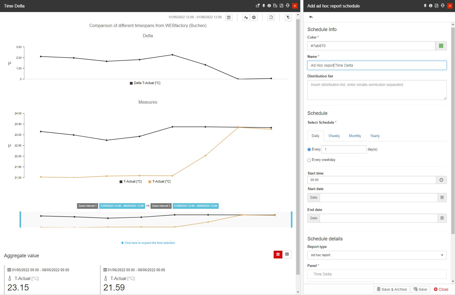Export Time Delta panel as PDF
The width and height of the screenshot is (455, 295).
[282, 6]
